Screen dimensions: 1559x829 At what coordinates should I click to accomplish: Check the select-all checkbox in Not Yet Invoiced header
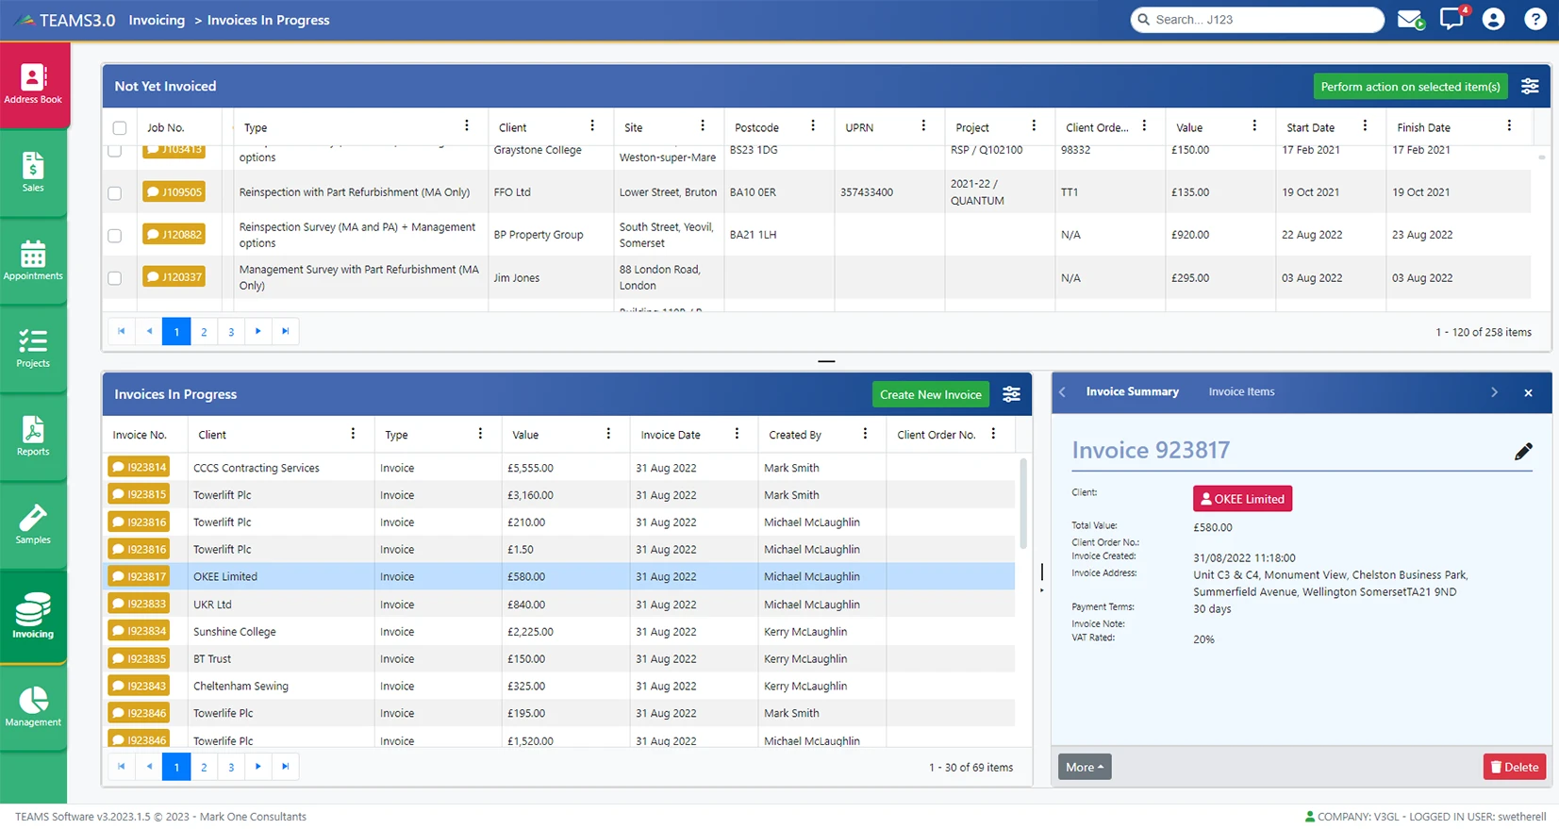click(x=120, y=128)
